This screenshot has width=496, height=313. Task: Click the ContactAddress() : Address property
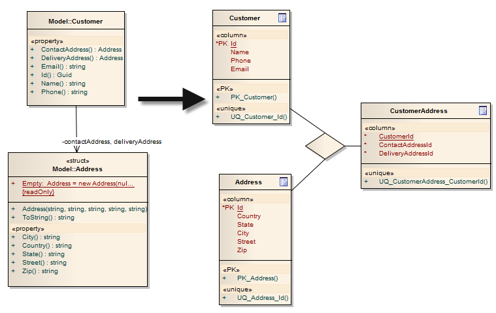(81, 49)
